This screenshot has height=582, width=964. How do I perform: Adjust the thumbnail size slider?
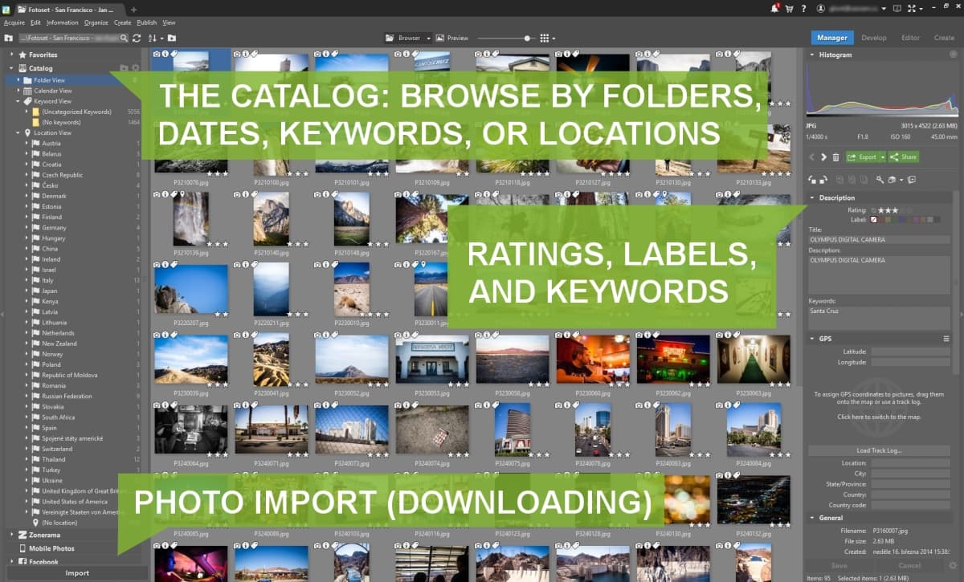[528, 38]
